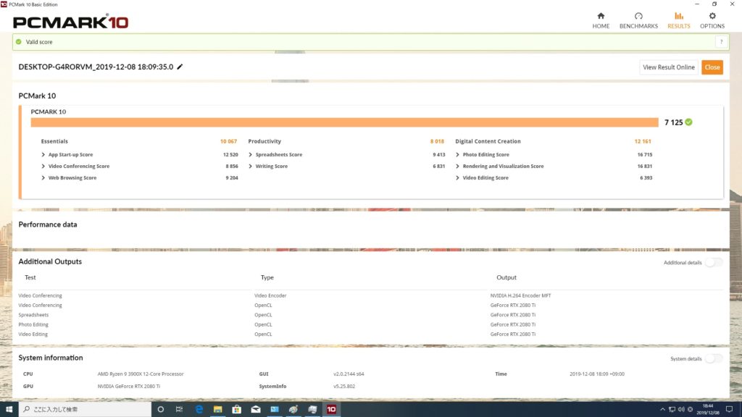Toggle the System details switch
Screen dimensions: 742x417
click(714, 359)
